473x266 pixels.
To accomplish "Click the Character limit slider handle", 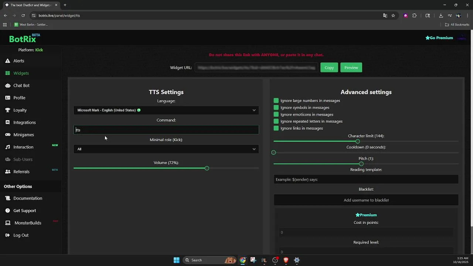I will click(x=358, y=141).
